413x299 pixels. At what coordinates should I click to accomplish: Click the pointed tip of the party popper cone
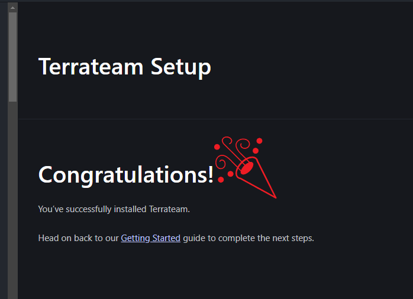[274, 196]
